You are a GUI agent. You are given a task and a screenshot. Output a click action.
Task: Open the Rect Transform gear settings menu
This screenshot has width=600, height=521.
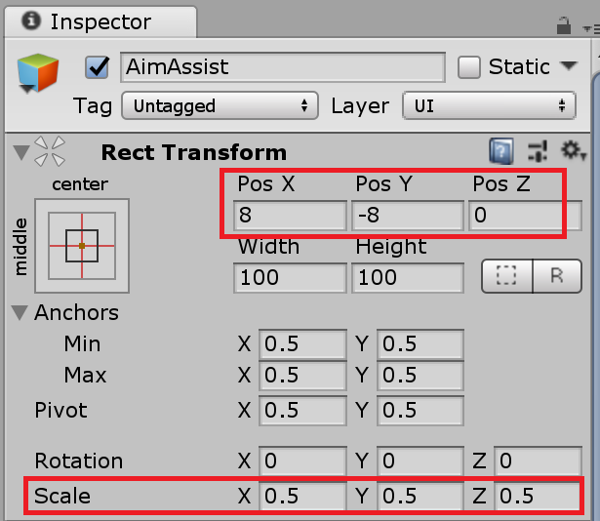(x=573, y=152)
